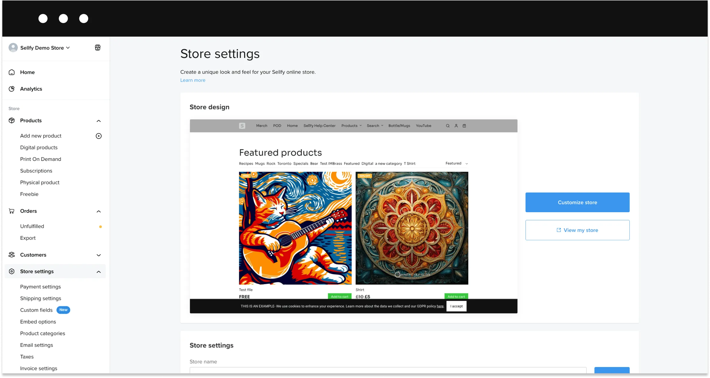Open Product categories

(x=43, y=333)
